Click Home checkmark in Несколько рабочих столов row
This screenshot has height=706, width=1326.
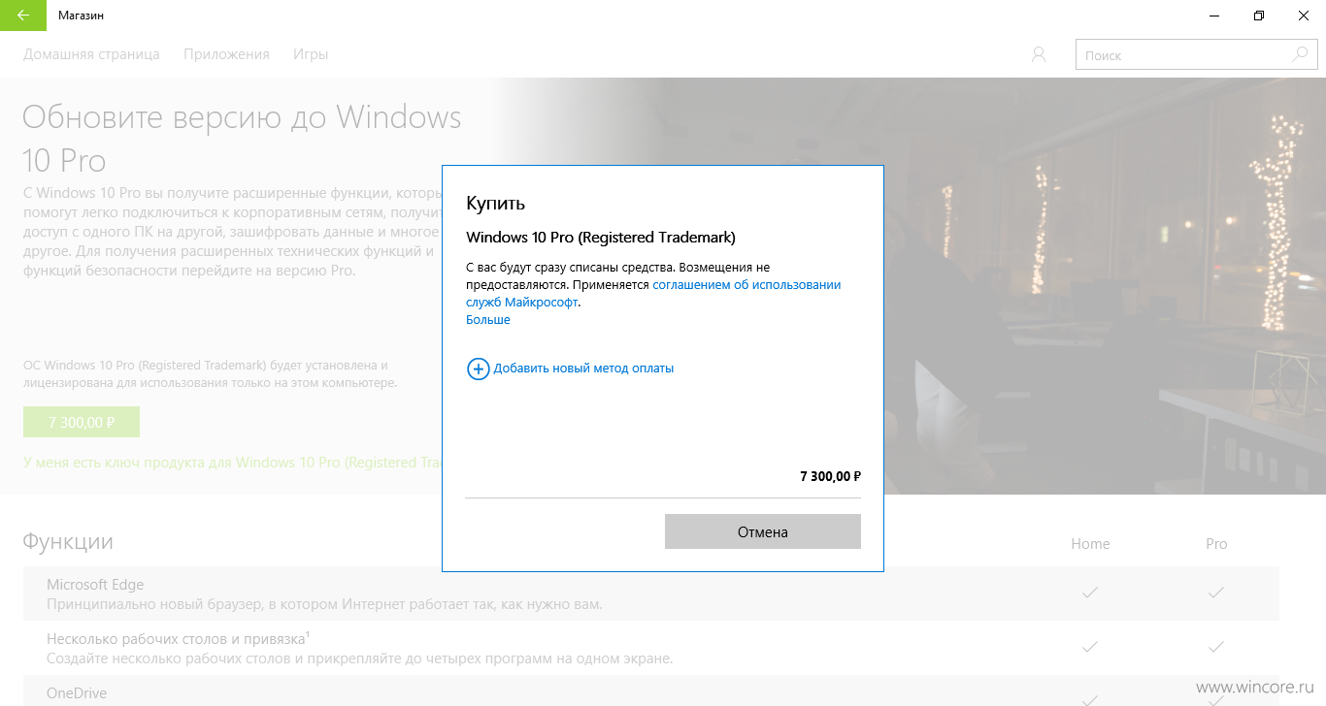pyautogui.click(x=1090, y=646)
